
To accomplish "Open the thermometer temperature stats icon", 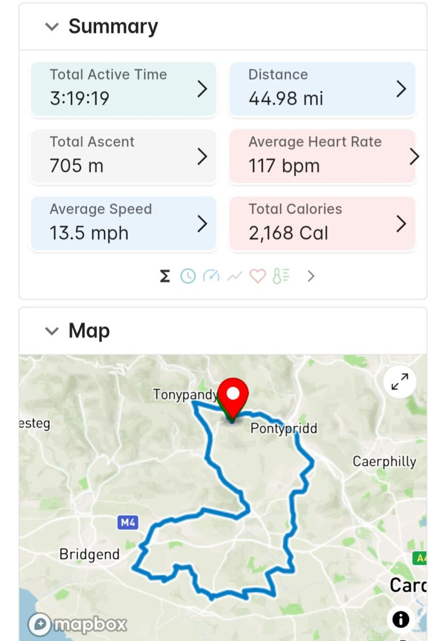I will tap(281, 276).
